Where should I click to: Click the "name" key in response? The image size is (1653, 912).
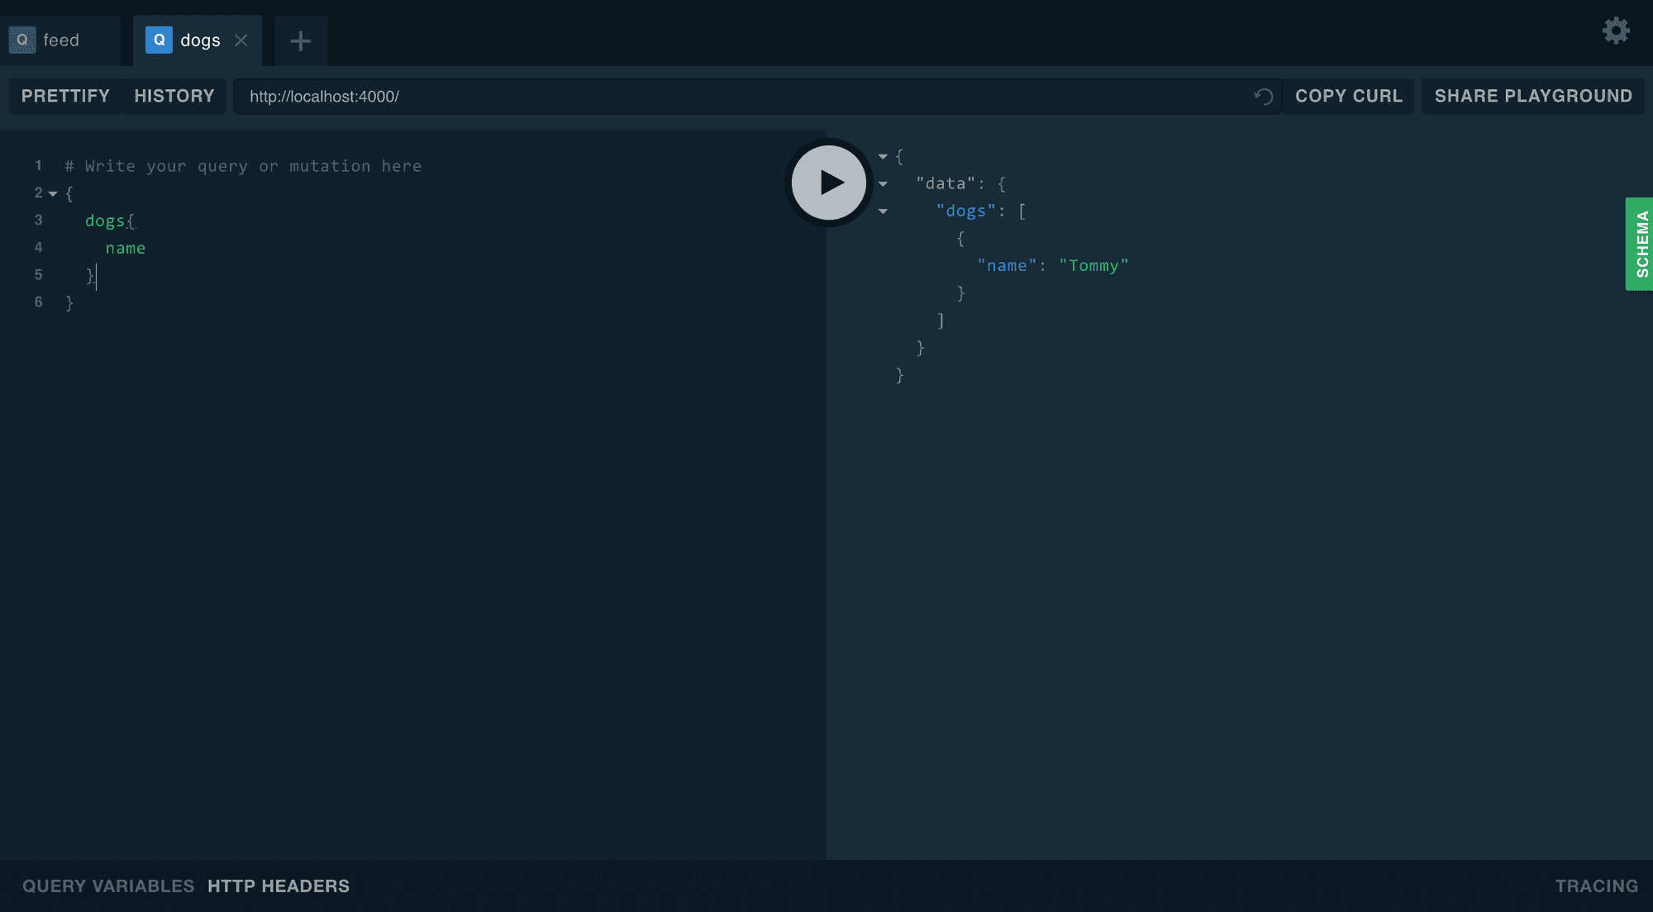point(1007,266)
